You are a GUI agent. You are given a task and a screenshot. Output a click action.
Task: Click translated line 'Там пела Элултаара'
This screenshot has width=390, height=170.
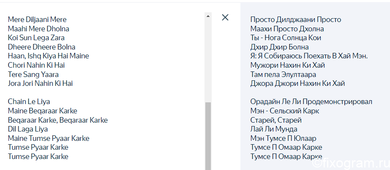(x=283, y=74)
